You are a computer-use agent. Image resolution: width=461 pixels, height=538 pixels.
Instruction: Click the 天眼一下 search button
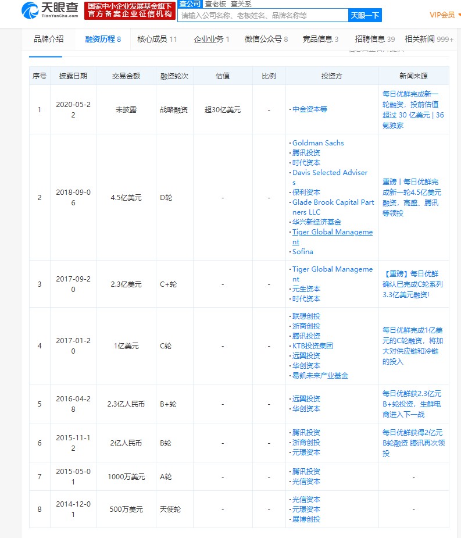365,16
